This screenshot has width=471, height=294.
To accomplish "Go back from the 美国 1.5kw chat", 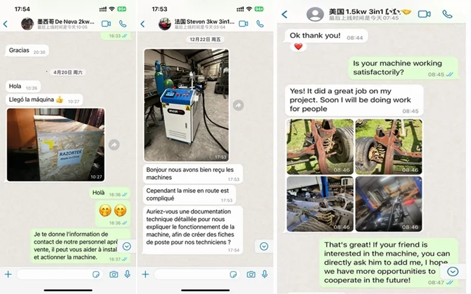I will pos(284,14).
